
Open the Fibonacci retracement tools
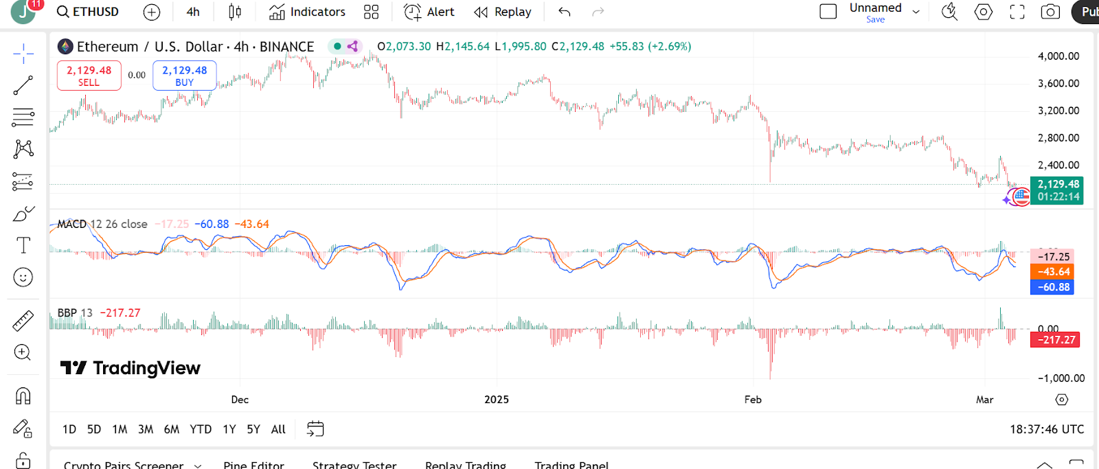tap(23, 117)
